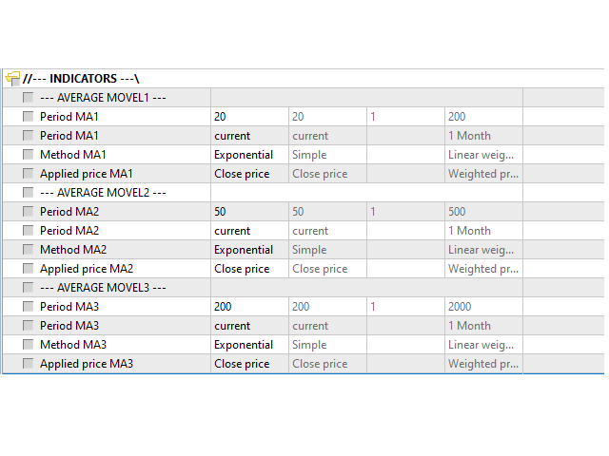Edit Period MA2 value 50 field
The image size is (609, 456).
pyautogui.click(x=249, y=212)
